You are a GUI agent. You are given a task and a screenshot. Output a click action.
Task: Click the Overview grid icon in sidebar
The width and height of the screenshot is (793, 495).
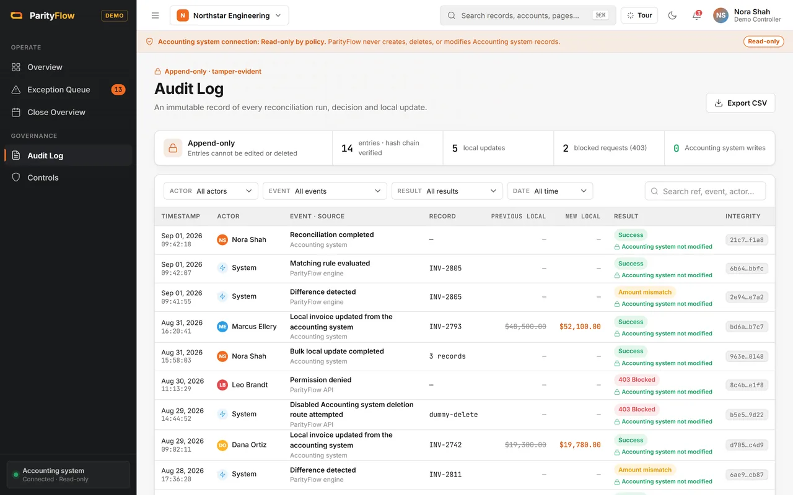(x=16, y=67)
